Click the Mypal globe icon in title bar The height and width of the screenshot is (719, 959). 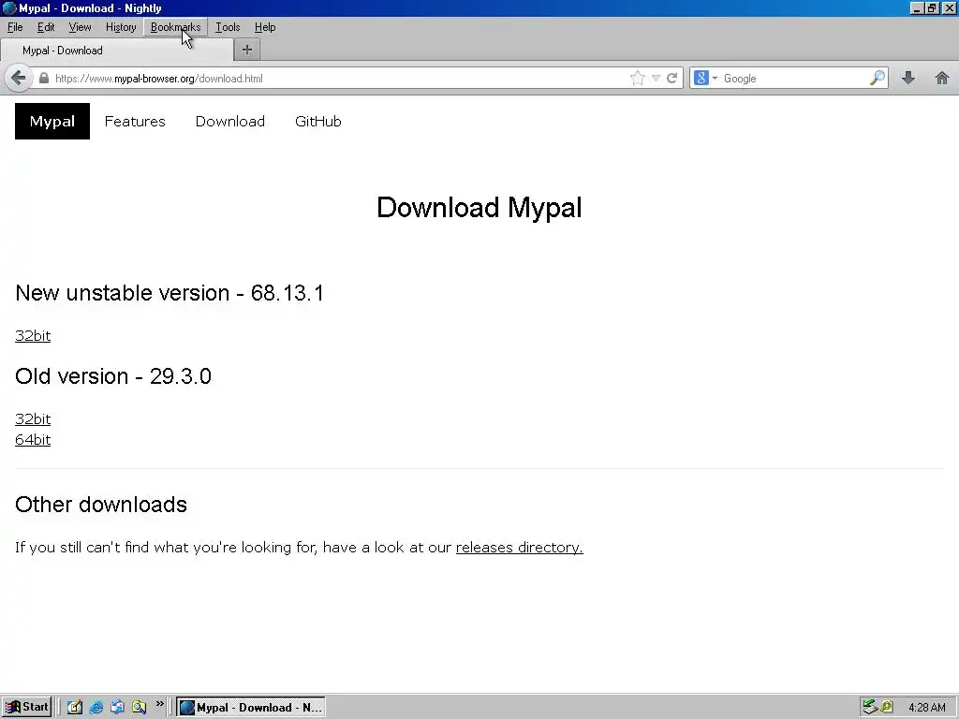9,7
